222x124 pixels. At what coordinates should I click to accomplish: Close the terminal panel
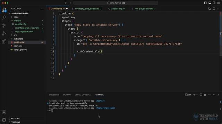point(218,95)
